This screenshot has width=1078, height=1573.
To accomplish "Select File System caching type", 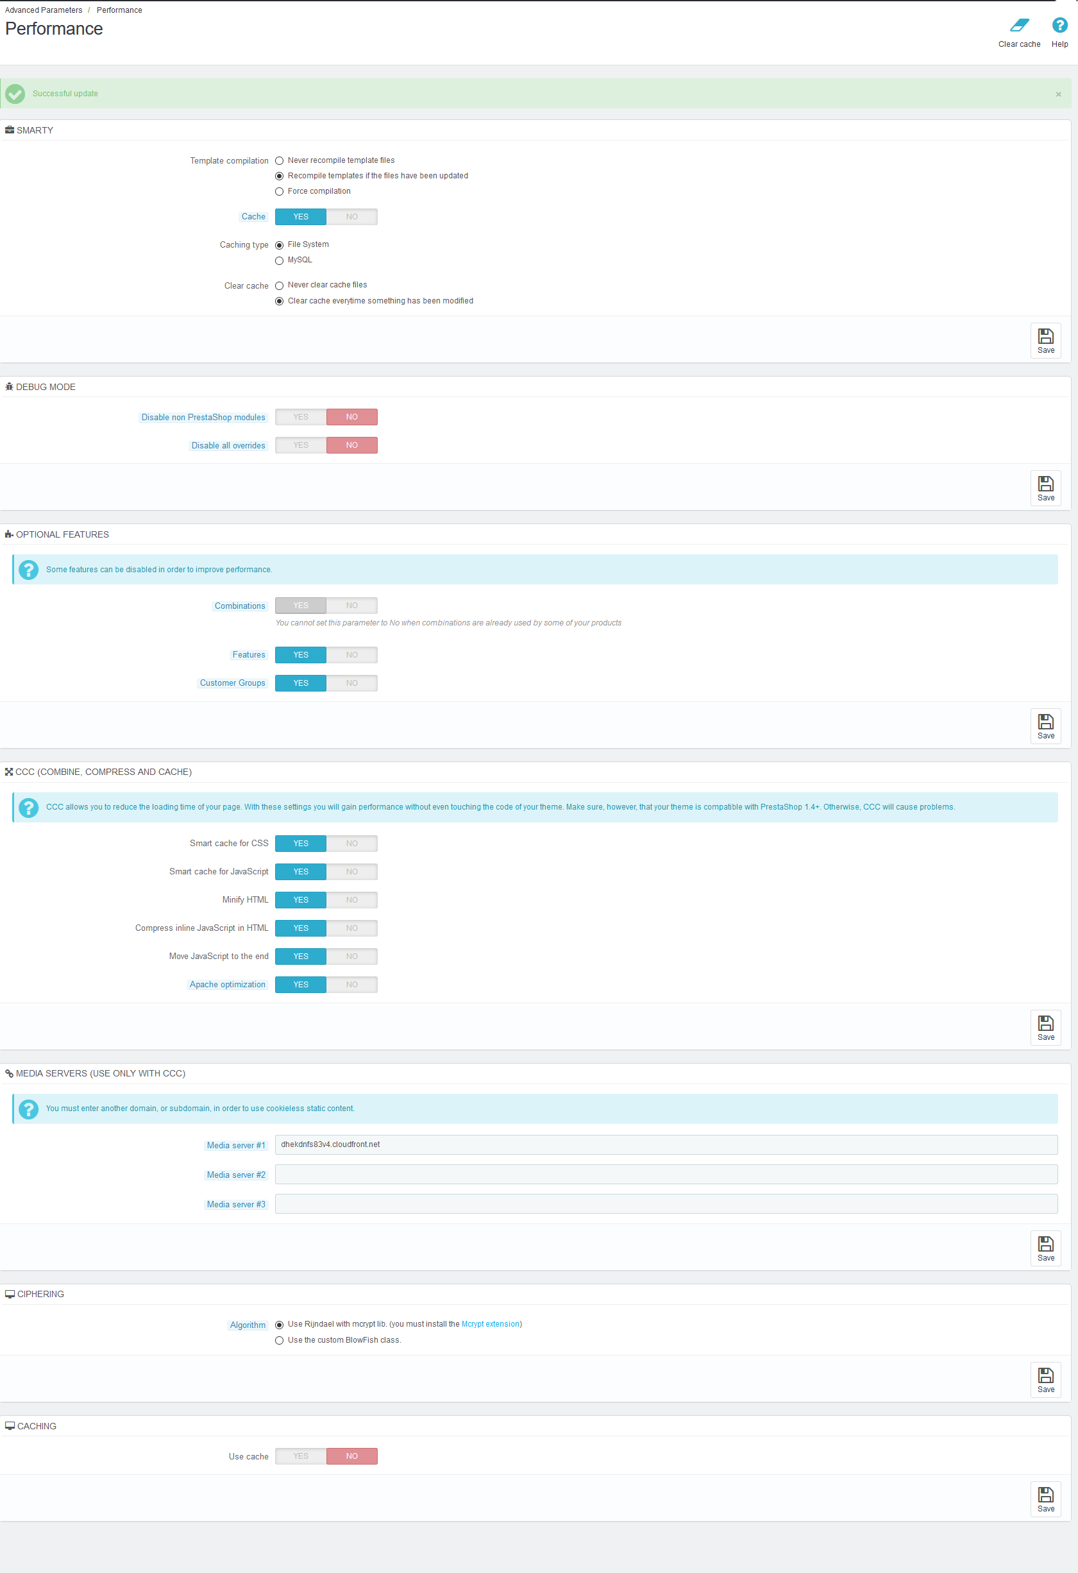I will (x=279, y=245).
